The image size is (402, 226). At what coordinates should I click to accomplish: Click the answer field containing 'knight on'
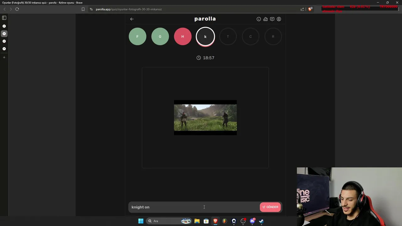tap(194, 207)
